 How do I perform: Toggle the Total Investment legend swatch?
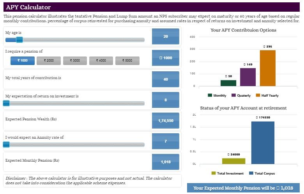click(x=214, y=173)
